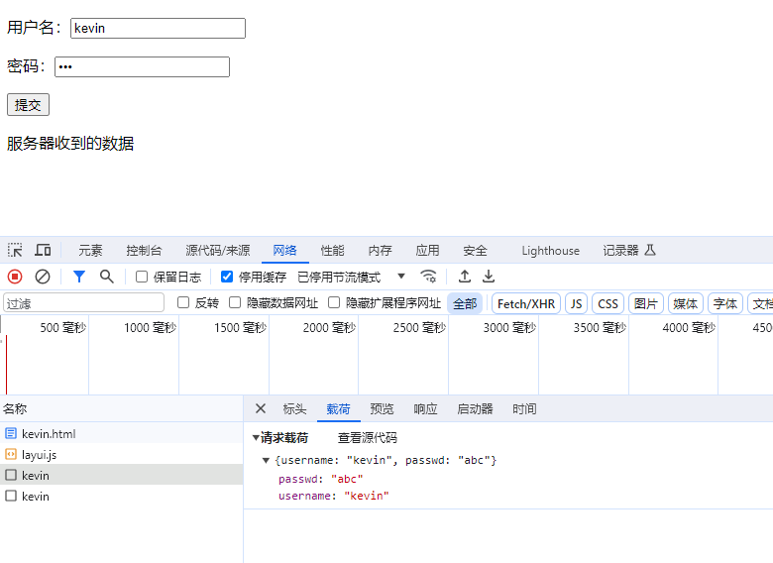Click the inspect element selector icon
This screenshot has height=563, width=773.
pos(15,250)
